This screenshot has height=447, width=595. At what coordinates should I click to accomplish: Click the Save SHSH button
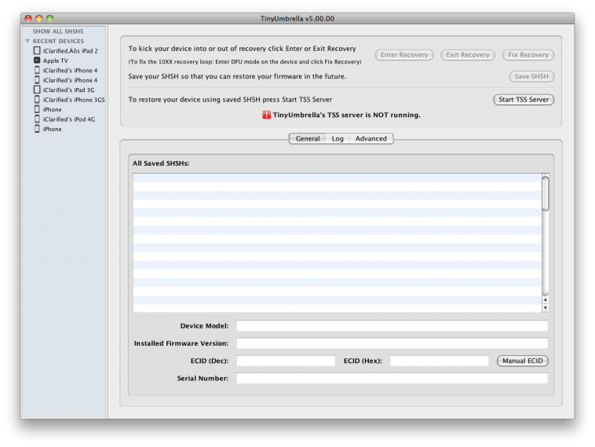[531, 76]
